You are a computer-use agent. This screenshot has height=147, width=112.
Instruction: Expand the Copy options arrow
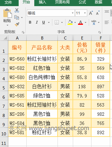22,17
